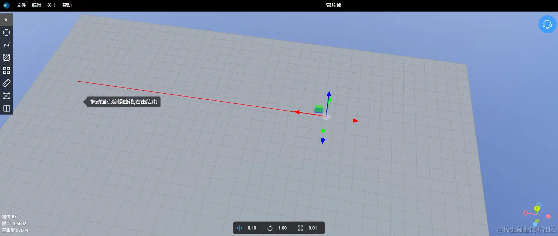Click the scale step value 0.01

click(x=313, y=228)
